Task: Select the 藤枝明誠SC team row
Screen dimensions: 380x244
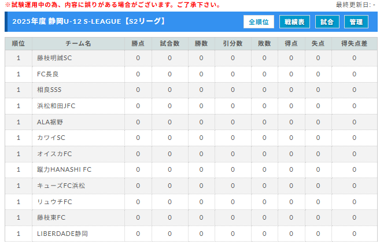Action: 191,58
